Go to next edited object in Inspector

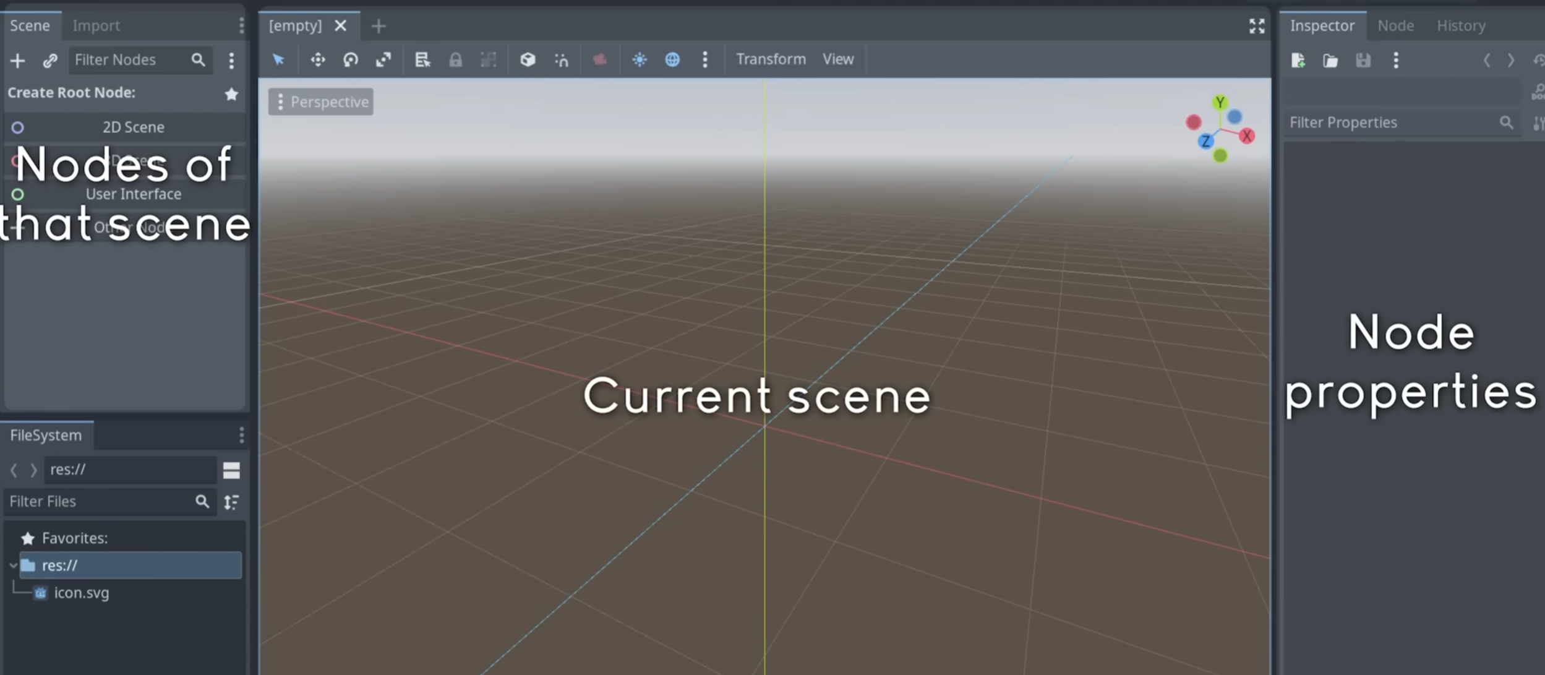pyautogui.click(x=1511, y=61)
